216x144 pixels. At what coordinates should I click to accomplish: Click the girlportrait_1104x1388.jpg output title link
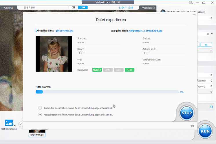pyautogui.click(x=146, y=31)
